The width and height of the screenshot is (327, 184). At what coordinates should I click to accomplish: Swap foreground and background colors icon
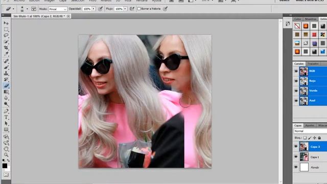point(8,160)
